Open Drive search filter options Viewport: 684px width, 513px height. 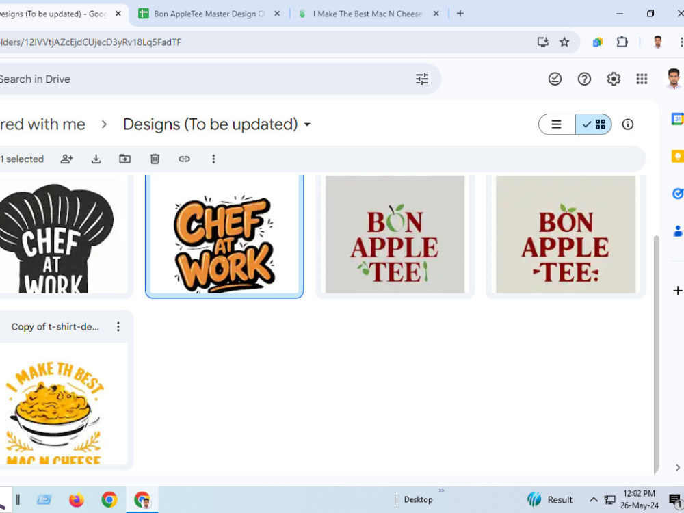coord(422,79)
